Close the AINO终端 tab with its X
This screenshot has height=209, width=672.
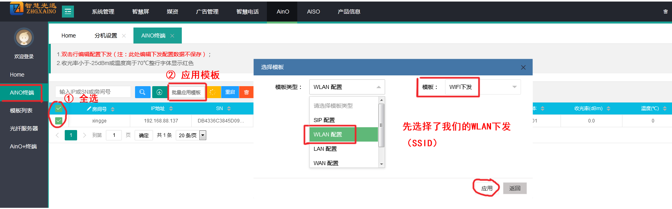pyautogui.click(x=172, y=36)
